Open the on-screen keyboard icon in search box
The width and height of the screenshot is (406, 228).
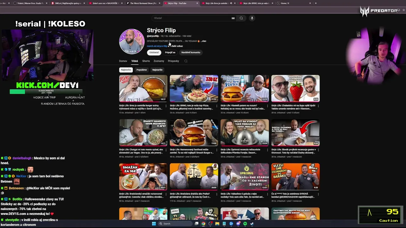pyautogui.click(x=233, y=18)
